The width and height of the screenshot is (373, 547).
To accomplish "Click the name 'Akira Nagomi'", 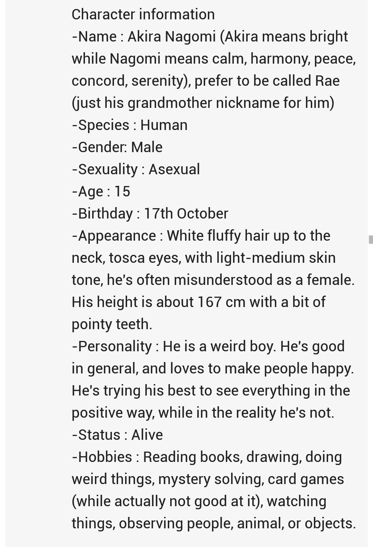I will coord(172,36).
